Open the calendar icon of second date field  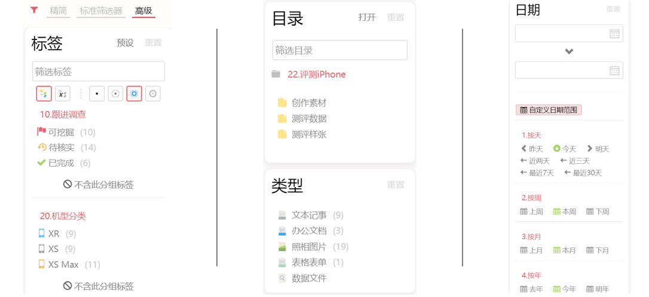pyautogui.click(x=614, y=70)
